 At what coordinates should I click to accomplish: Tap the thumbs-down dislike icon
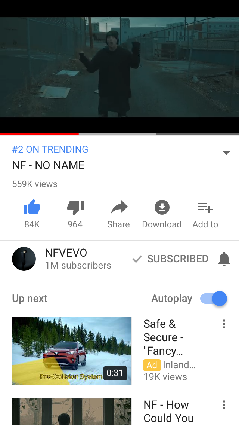[x=75, y=207]
